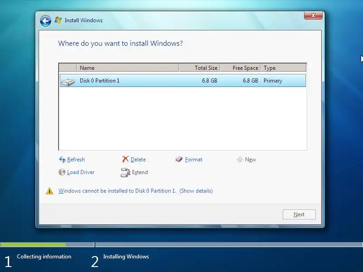Click the 6.8 GB Total Size cell

(x=210, y=81)
